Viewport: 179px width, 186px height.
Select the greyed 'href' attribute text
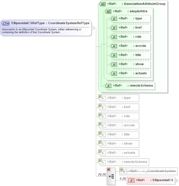tap(127, 107)
